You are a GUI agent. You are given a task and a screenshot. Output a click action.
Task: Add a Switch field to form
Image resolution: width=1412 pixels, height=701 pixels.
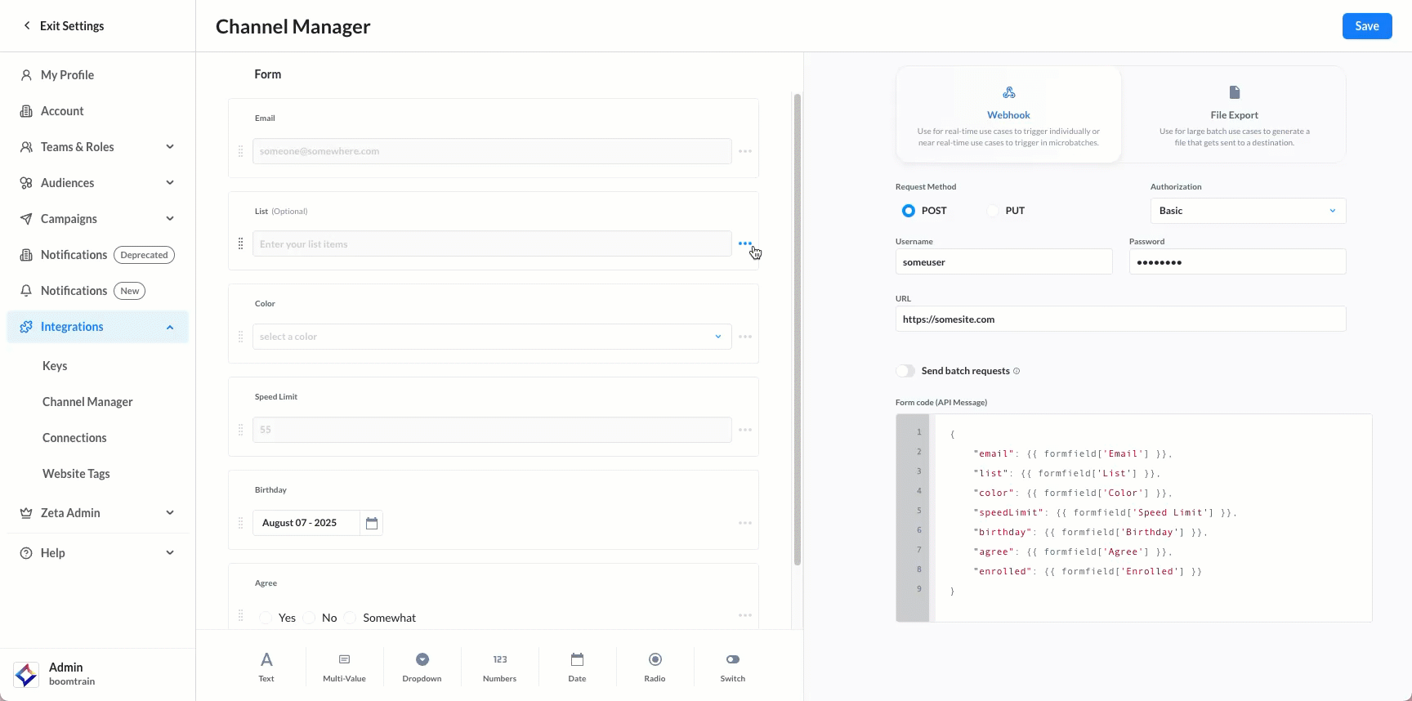pyautogui.click(x=732, y=667)
